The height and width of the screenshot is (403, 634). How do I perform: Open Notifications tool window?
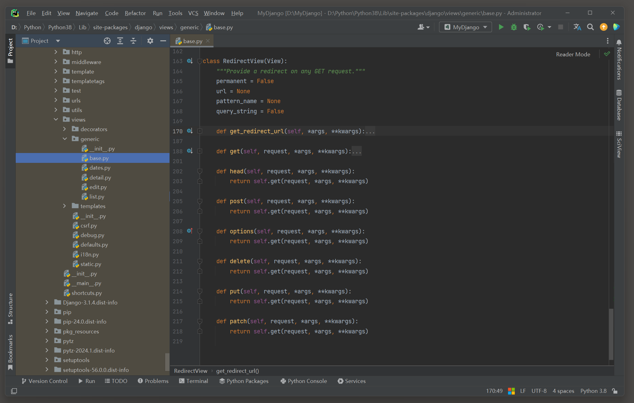619,60
